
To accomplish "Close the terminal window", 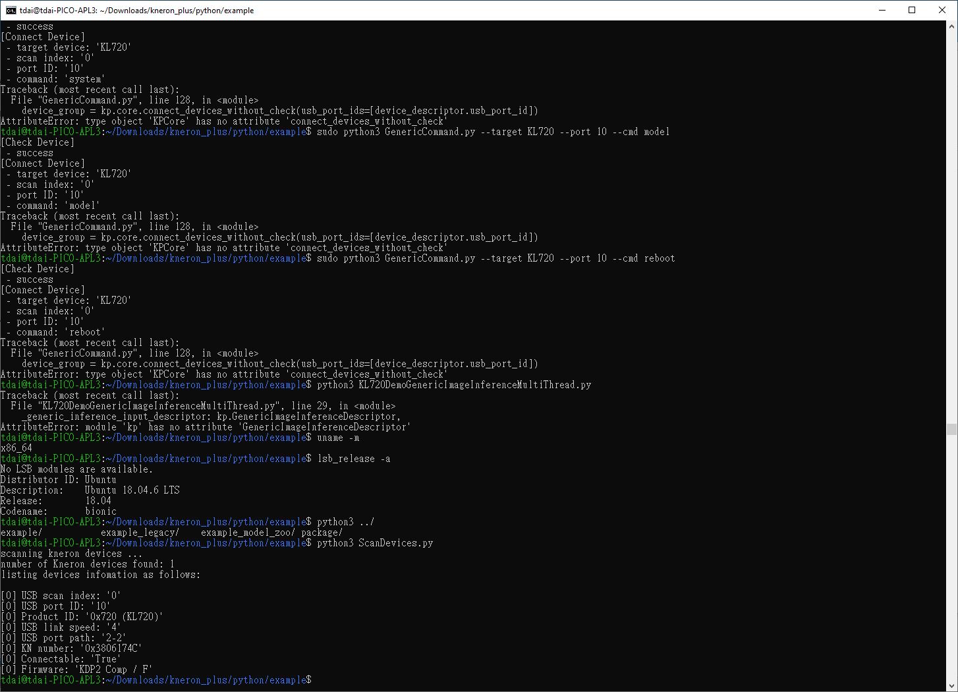I will click(x=942, y=10).
